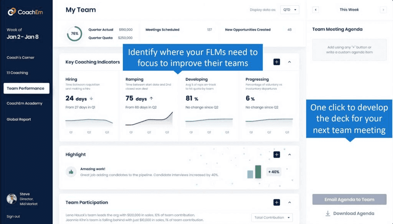The image size is (393, 224).
Task: Go to previous week arrow
Action: pyautogui.click(x=315, y=10)
